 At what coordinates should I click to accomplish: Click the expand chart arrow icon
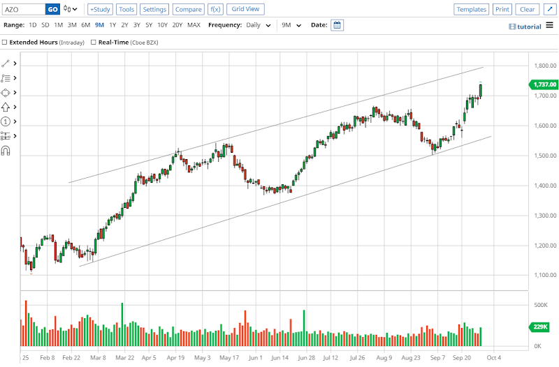(x=549, y=9)
